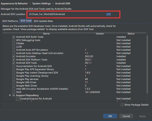The width and height of the screenshot is (152, 121).
Task: Select NDK version 18.1.5063045
Action: coord(92,92)
